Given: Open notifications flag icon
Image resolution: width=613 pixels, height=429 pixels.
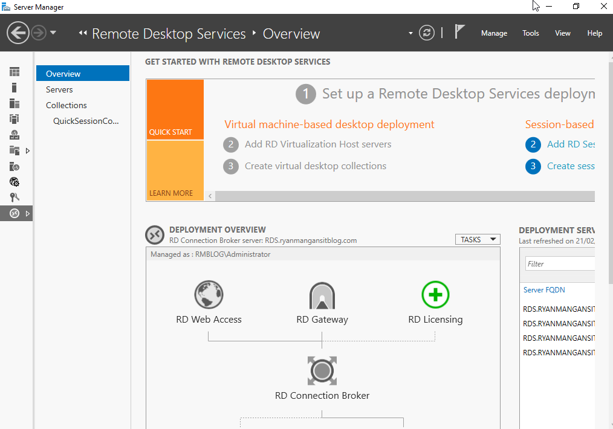Looking at the screenshot, I should (x=459, y=31).
